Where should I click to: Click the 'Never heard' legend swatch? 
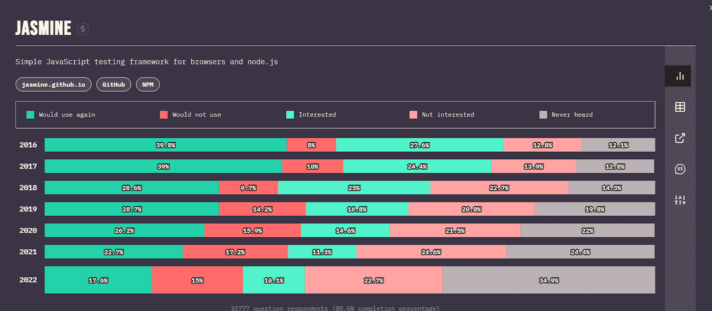(543, 115)
